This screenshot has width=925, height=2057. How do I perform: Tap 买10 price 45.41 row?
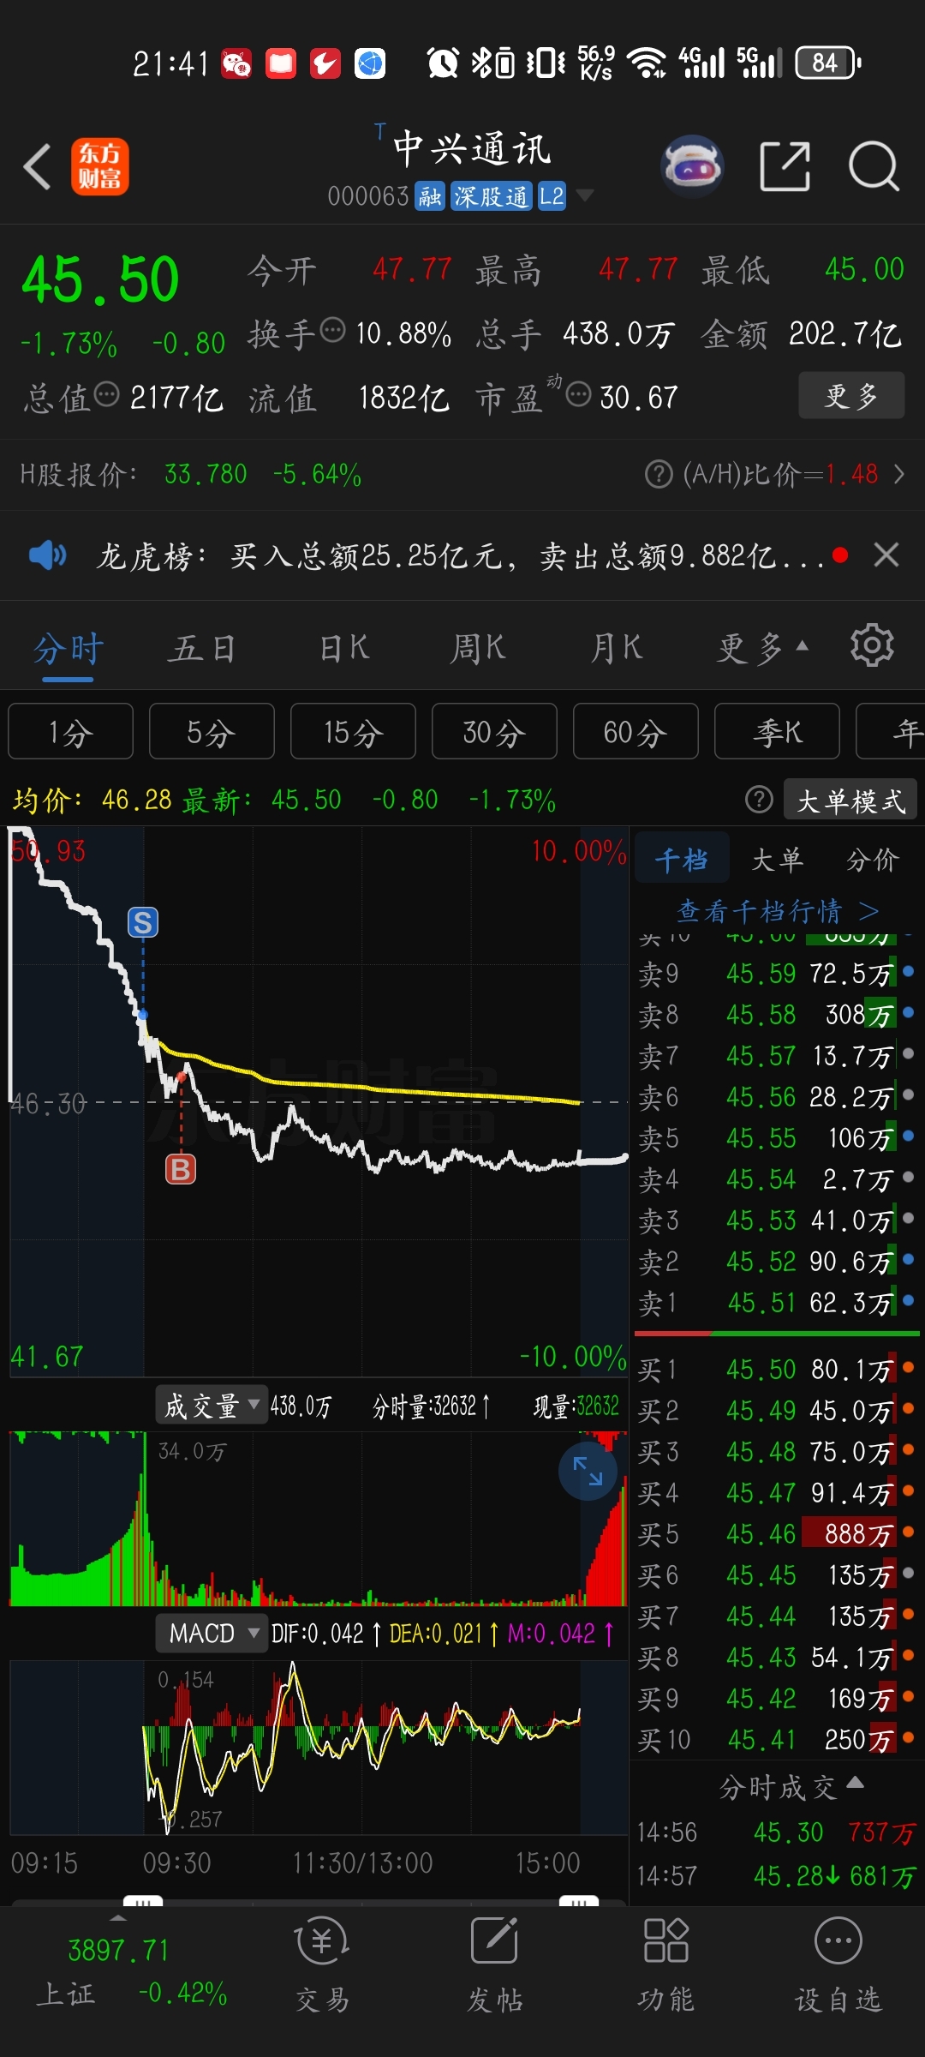777,1740
